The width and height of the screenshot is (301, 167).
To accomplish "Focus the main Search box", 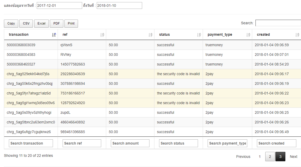I will pos(278,23).
